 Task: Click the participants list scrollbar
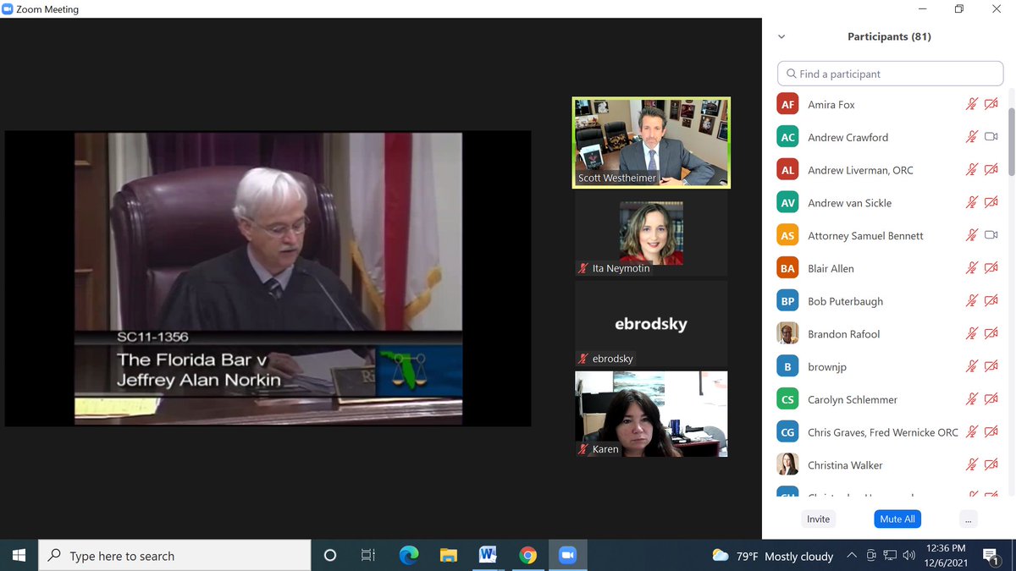click(x=1011, y=141)
